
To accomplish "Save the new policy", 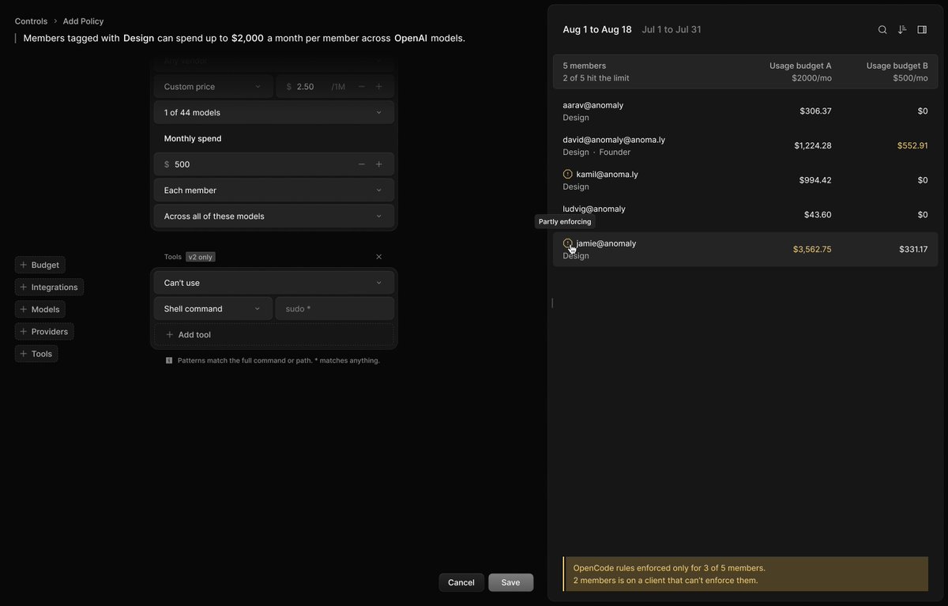I will (511, 582).
